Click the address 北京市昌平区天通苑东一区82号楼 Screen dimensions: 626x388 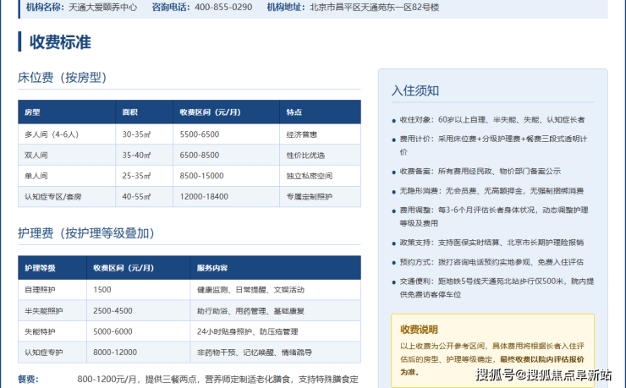click(375, 7)
